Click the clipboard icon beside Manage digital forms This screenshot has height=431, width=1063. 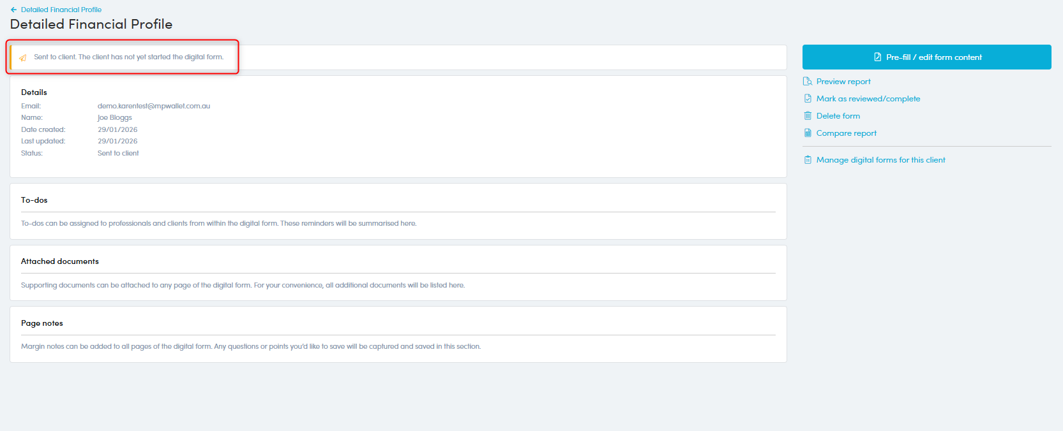808,160
